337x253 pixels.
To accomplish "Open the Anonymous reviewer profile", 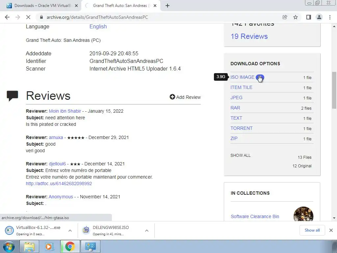I will [61, 197].
